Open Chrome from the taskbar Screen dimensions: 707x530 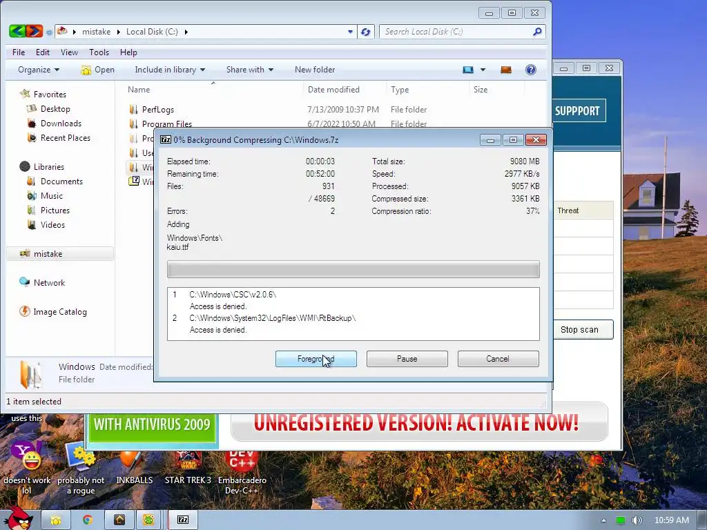pyautogui.click(x=87, y=520)
